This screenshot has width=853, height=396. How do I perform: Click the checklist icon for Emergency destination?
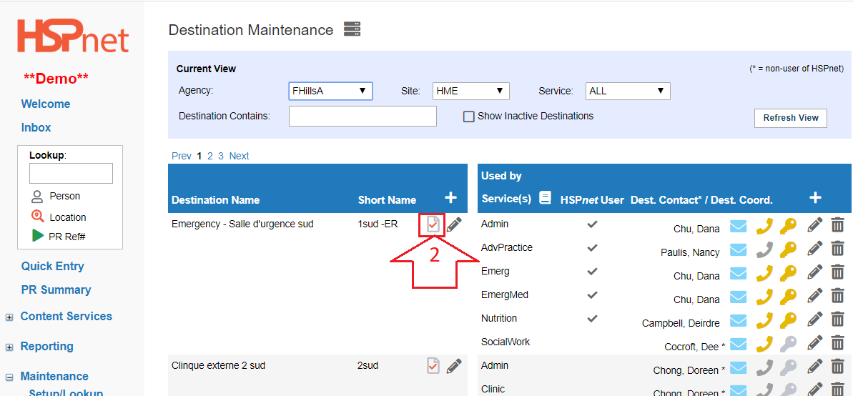point(433,225)
